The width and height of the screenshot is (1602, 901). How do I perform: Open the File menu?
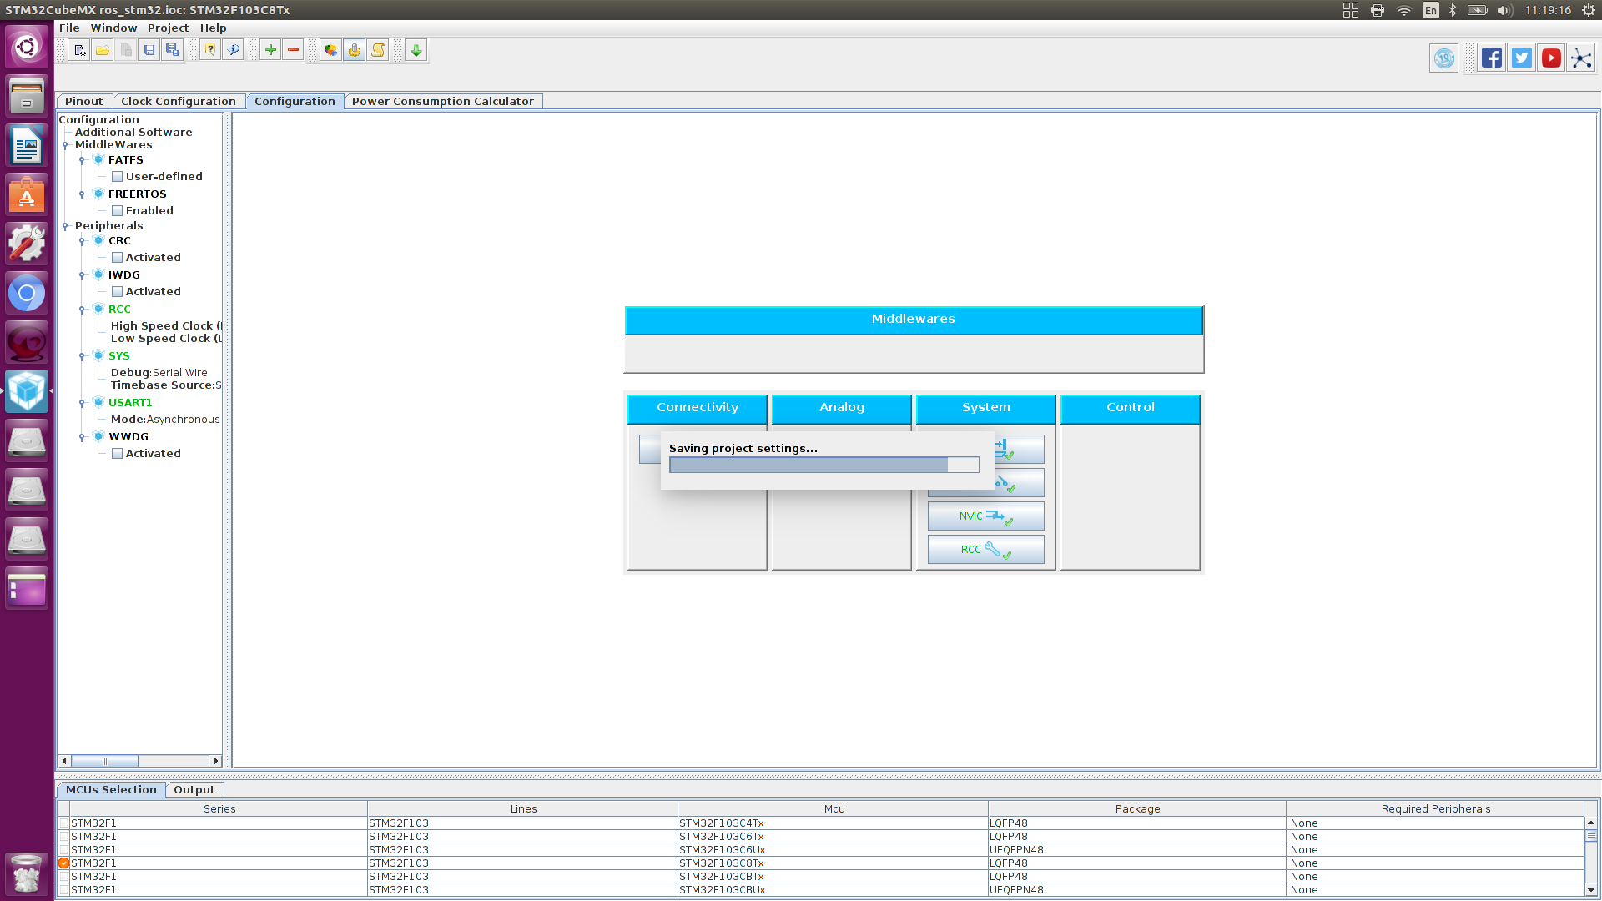(69, 28)
